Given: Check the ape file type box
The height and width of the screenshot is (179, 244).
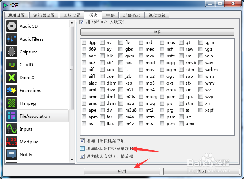Looking at the screenshot, I should coord(84,110).
